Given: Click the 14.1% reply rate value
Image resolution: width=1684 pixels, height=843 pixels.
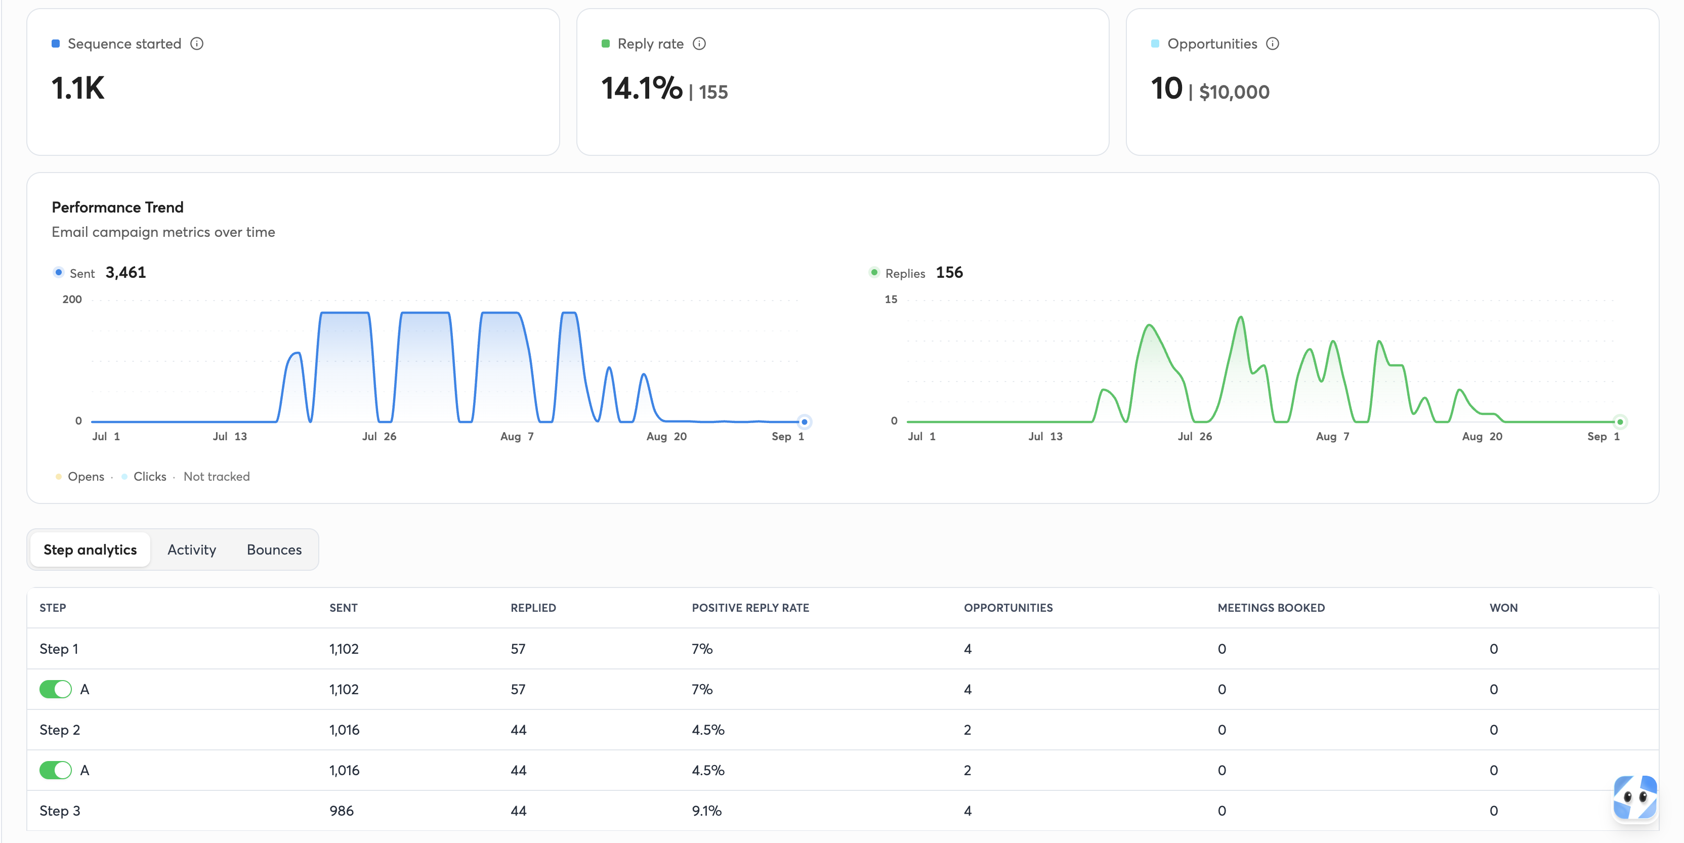Looking at the screenshot, I should [641, 88].
